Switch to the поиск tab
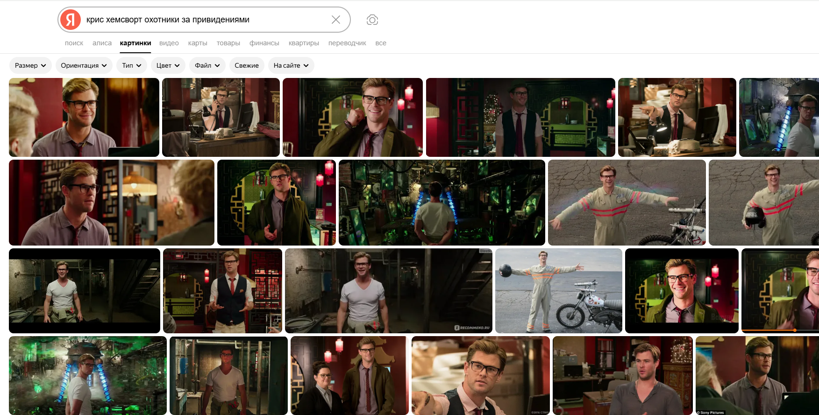The width and height of the screenshot is (819, 415). (x=74, y=43)
